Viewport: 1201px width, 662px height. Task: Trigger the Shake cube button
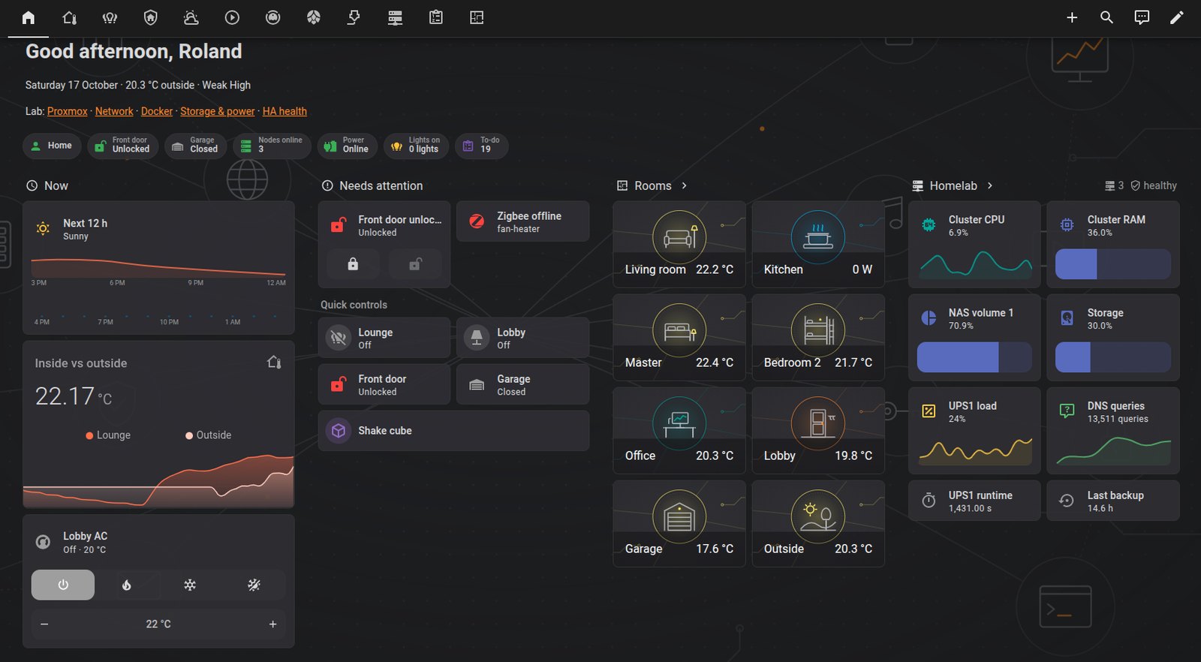tap(453, 431)
